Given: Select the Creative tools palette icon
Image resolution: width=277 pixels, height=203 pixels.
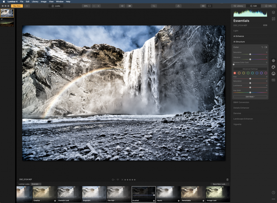Looking at the screenshot, I should (273, 67).
